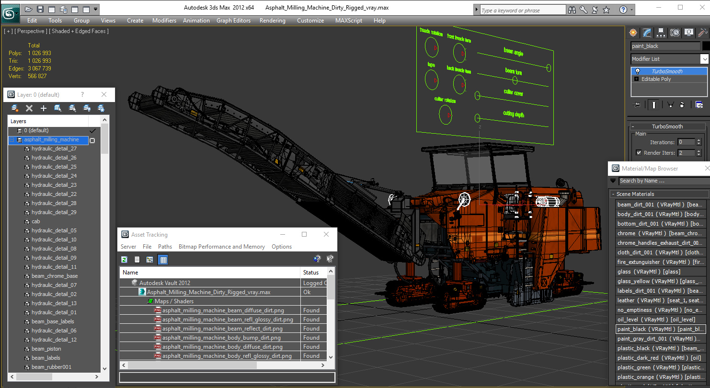Toggle Show End Result icon in modifier stack

click(654, 104)
